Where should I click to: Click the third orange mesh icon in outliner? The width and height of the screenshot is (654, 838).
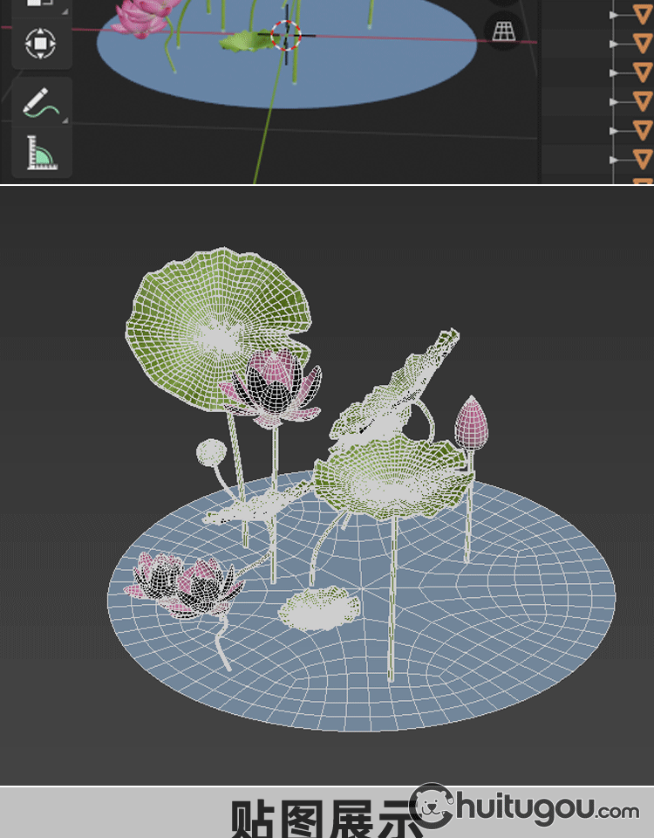click(x=643, y=72)
